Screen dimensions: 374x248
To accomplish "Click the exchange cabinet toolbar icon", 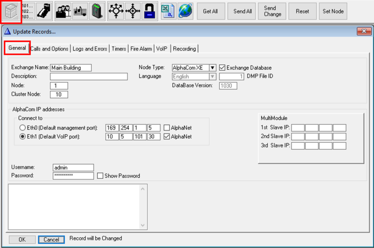I will tap(10, 11).
